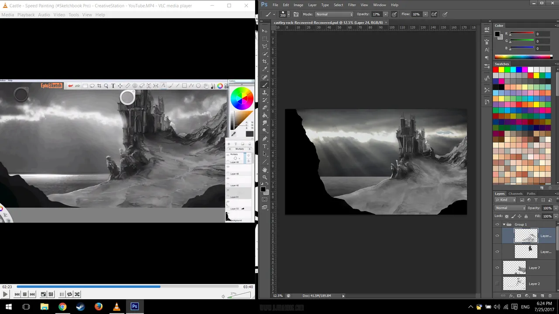Open the Brush Preset picker arrow
The width and height of the screenshot is (559, 314).
tap(289, 14)
